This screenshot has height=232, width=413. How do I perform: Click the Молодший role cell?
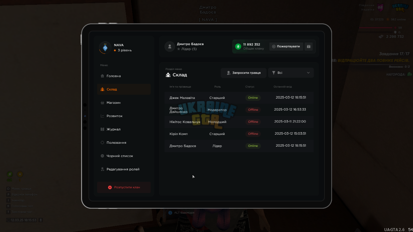tap(217, 122)
